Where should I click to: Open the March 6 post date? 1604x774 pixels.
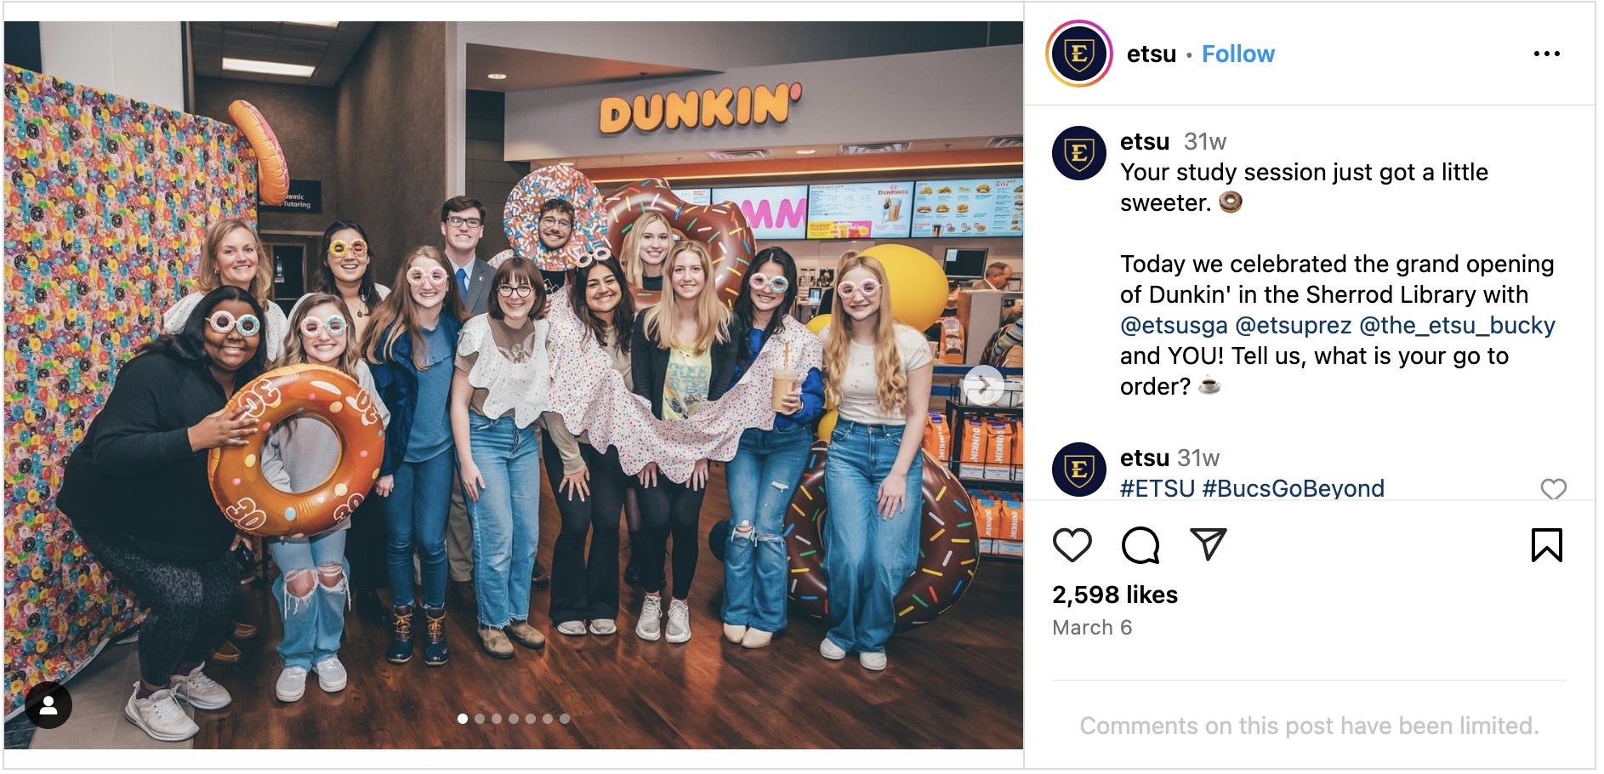tap(1092, 628)
